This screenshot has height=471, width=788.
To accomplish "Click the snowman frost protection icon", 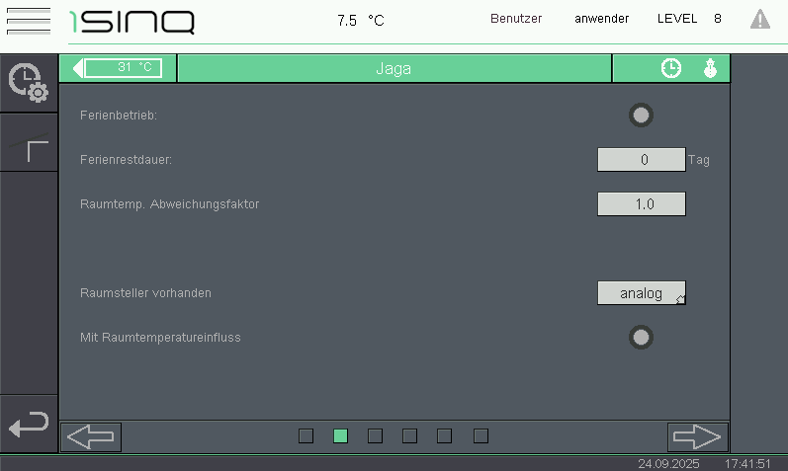I will pyautogui.click(x=709, y=68).
